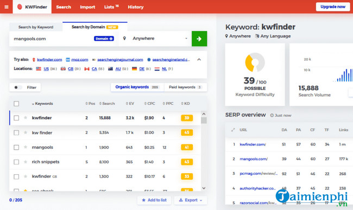Click keyword list scrollbar down arrow
The width and height of the screenshot is (353, 210).
[x=204, y=188]
